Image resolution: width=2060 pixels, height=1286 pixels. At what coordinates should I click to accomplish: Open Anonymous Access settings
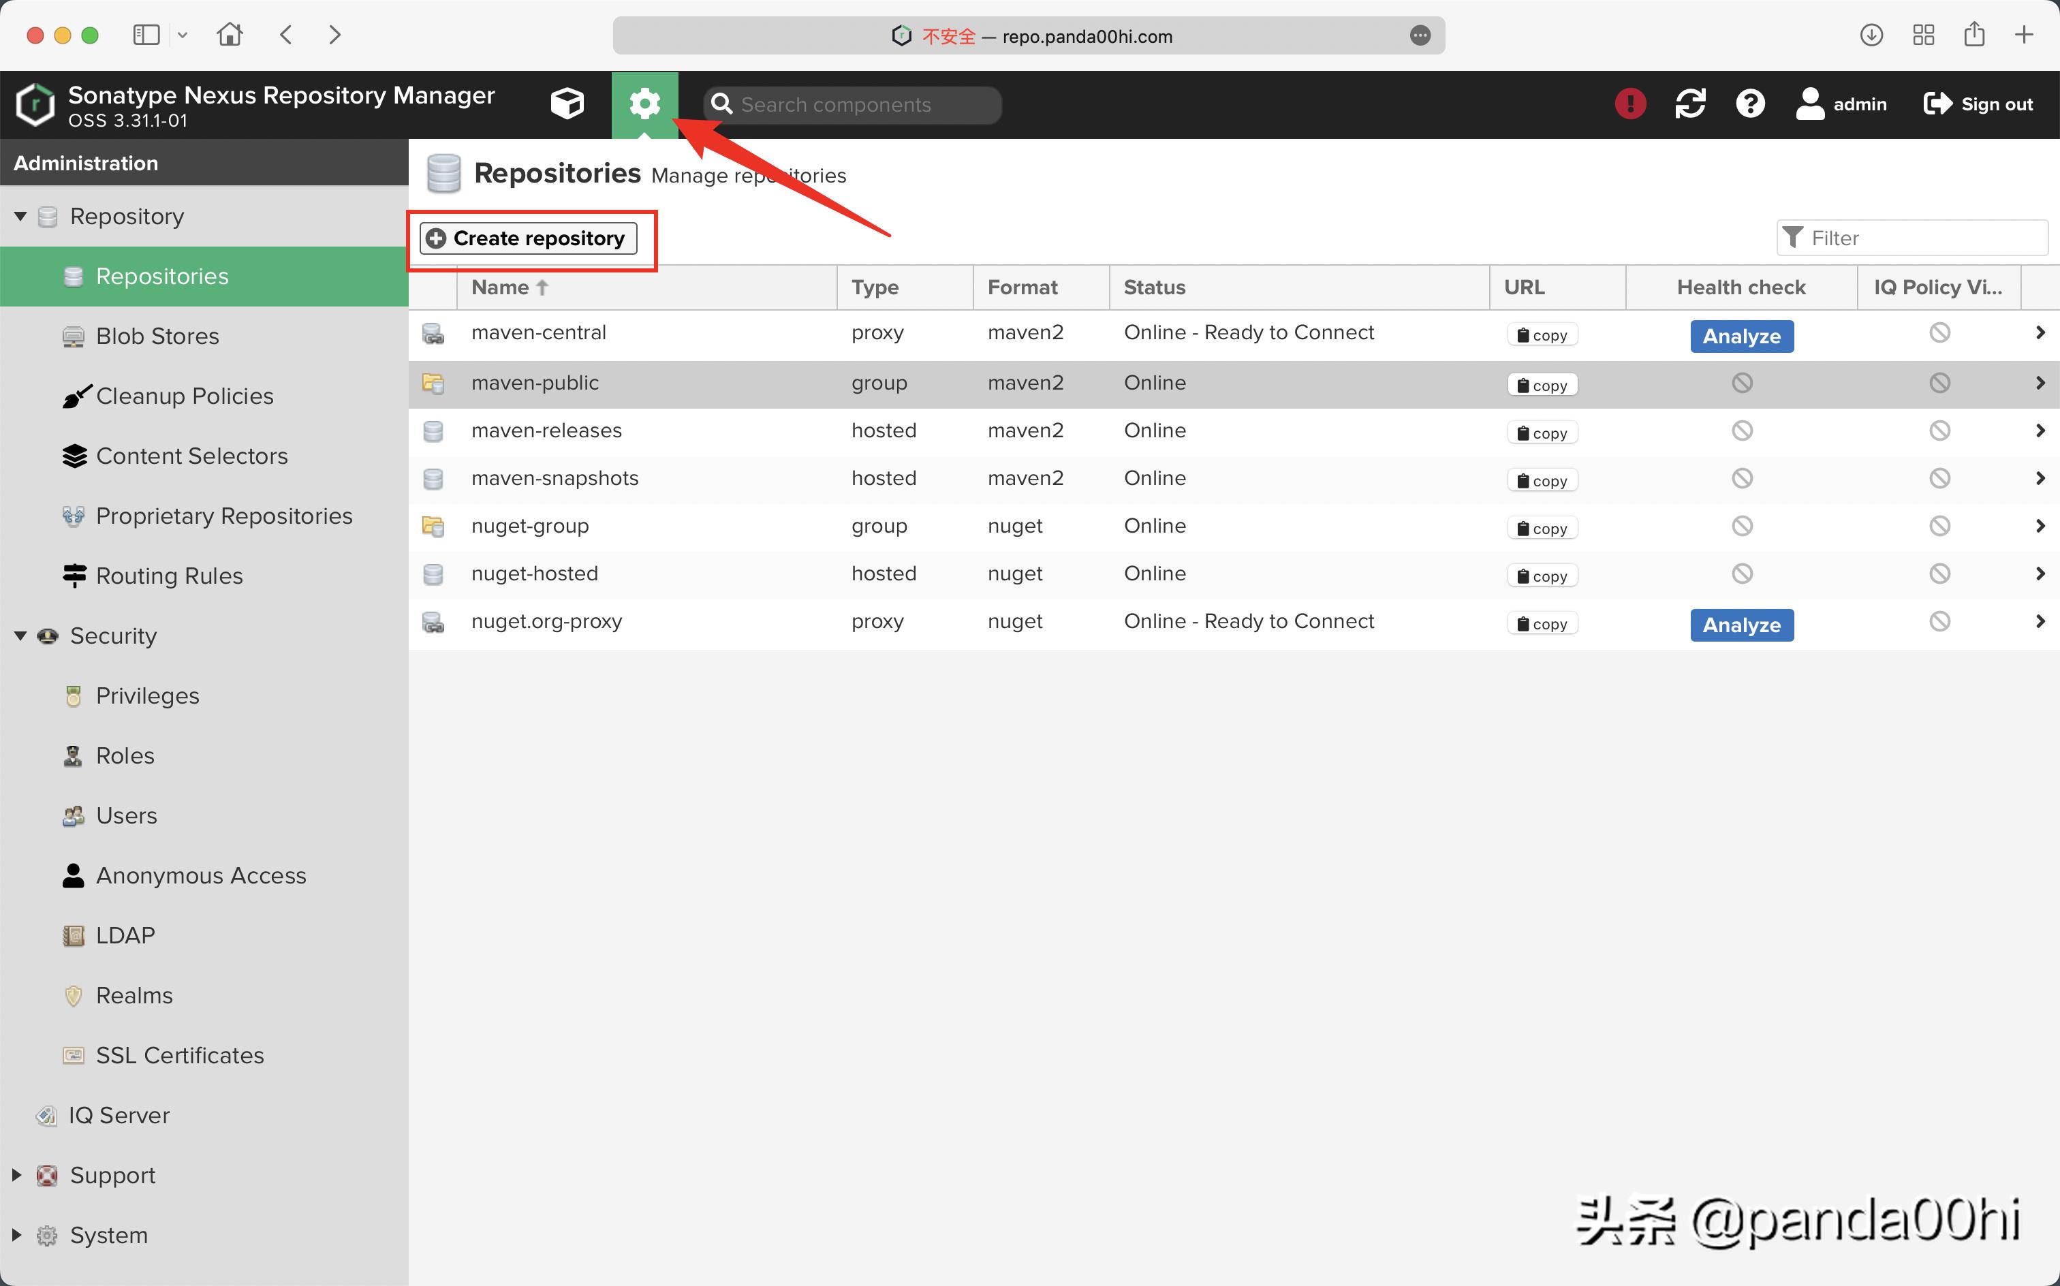click(x=201, y=875)
